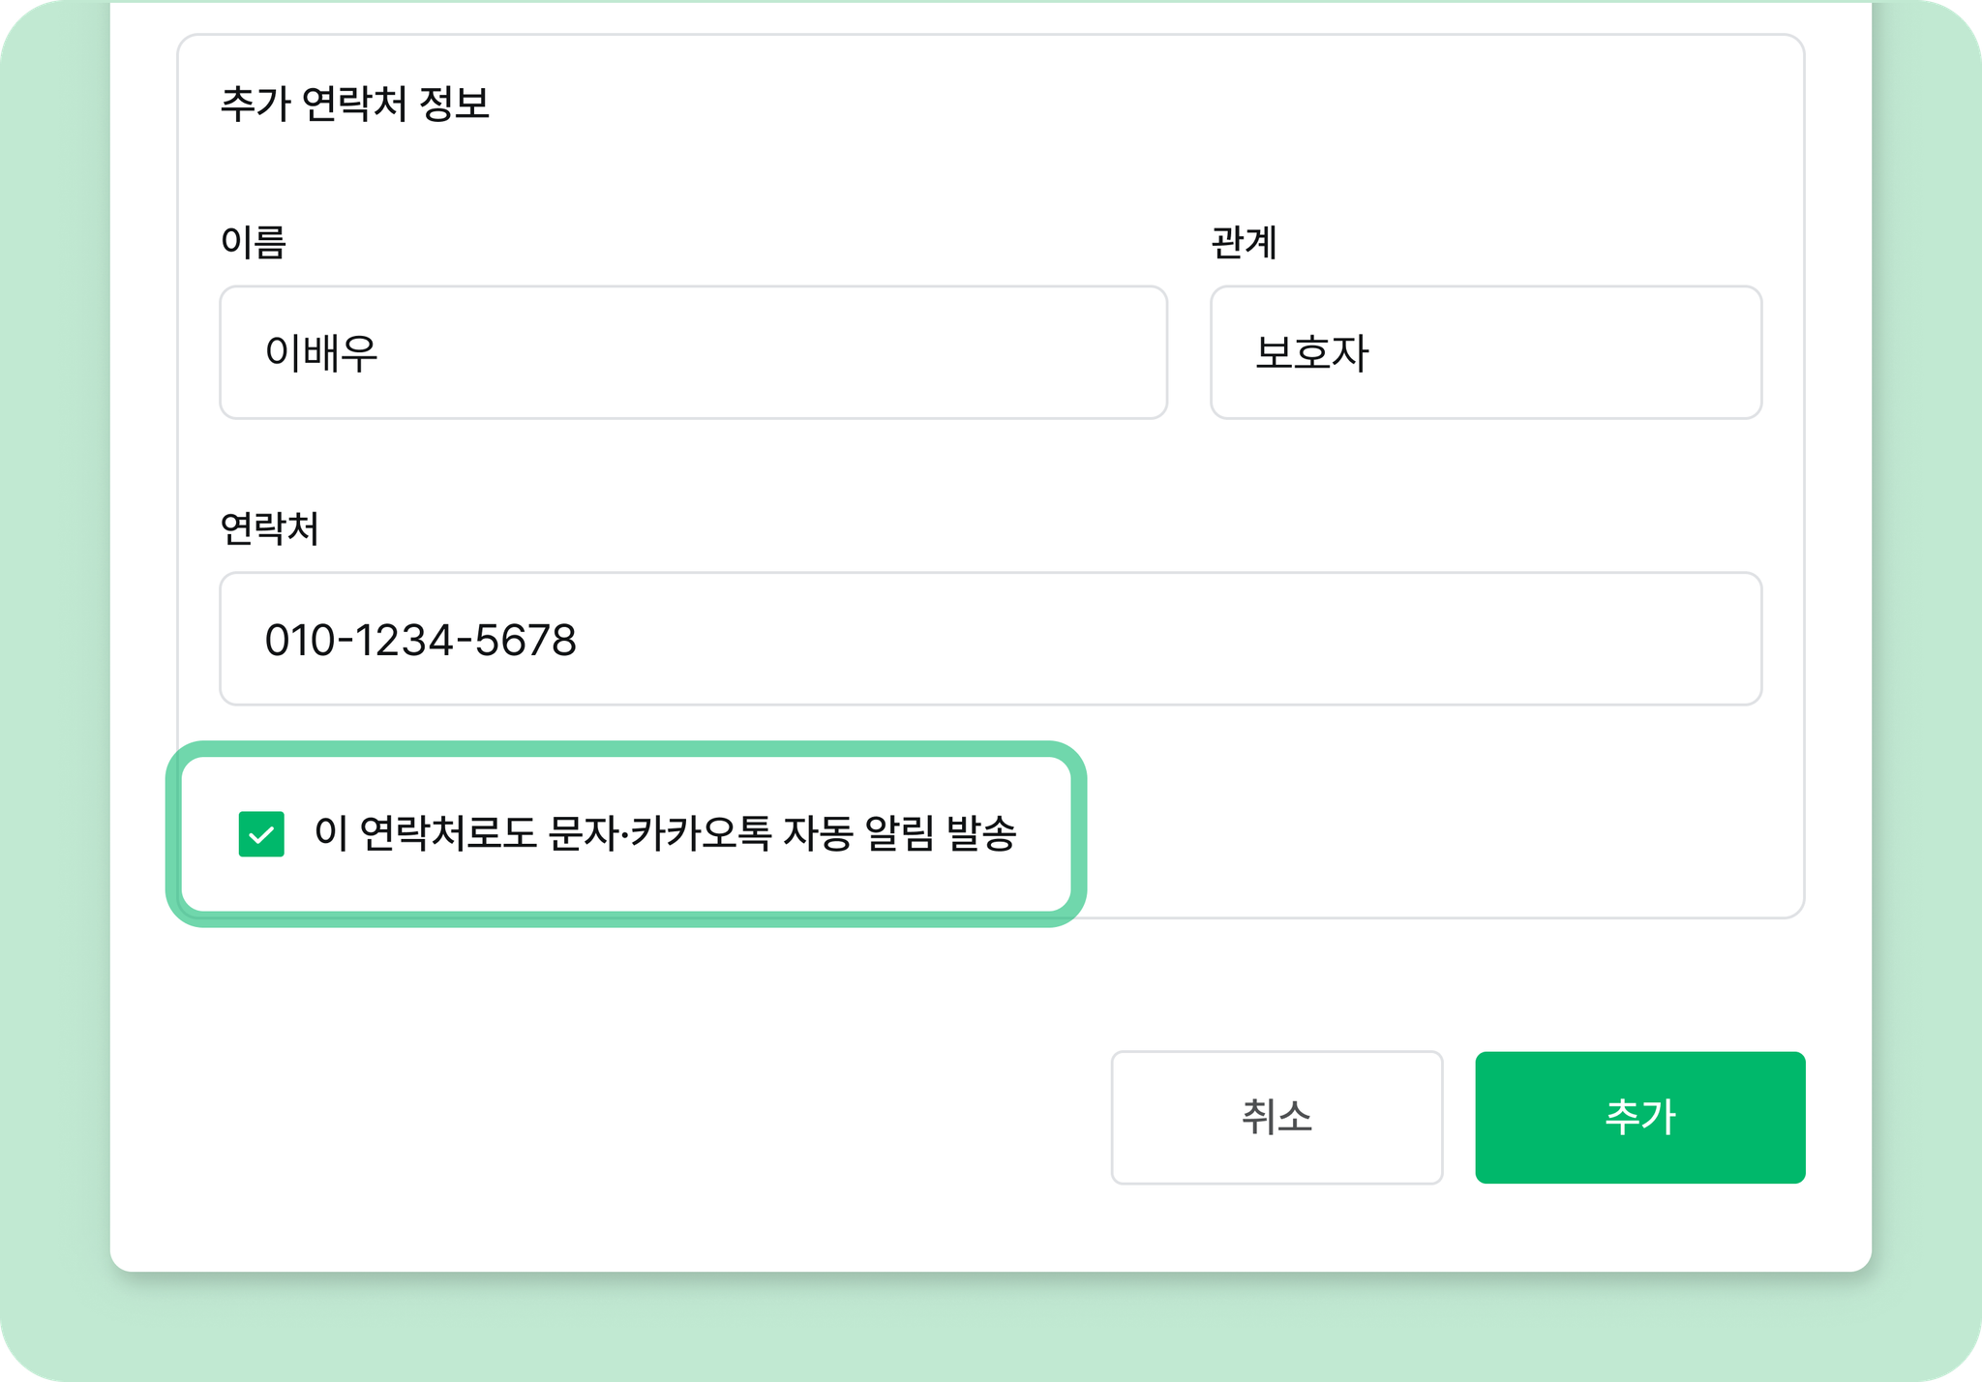The height and width of the screenshot is (1382, 1982).
Task: Click the 관계 field label
Action: click(1245, 241)
